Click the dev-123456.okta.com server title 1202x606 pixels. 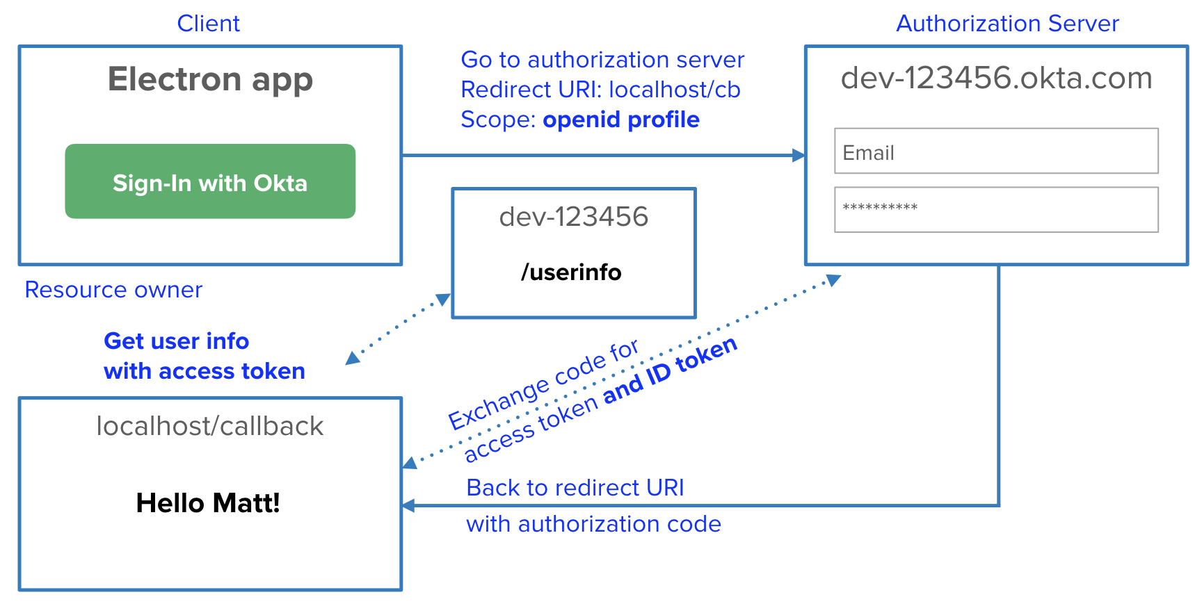pyautogui.click(x=995, y=78)
